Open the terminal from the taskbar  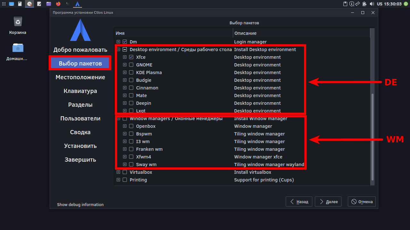tap(68, 4)
